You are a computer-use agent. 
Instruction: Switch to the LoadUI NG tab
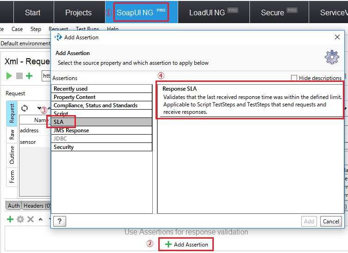[x=213, y=12]
